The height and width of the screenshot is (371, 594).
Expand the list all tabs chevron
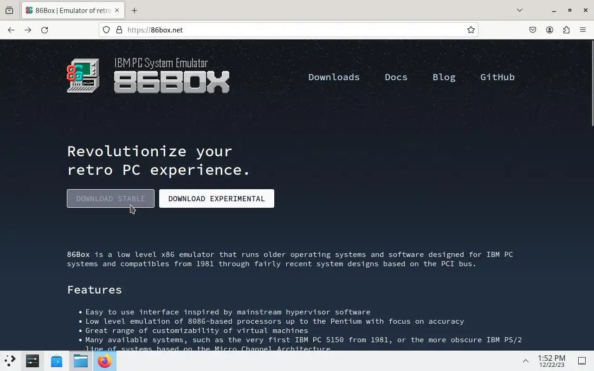(x=520, y=10)
